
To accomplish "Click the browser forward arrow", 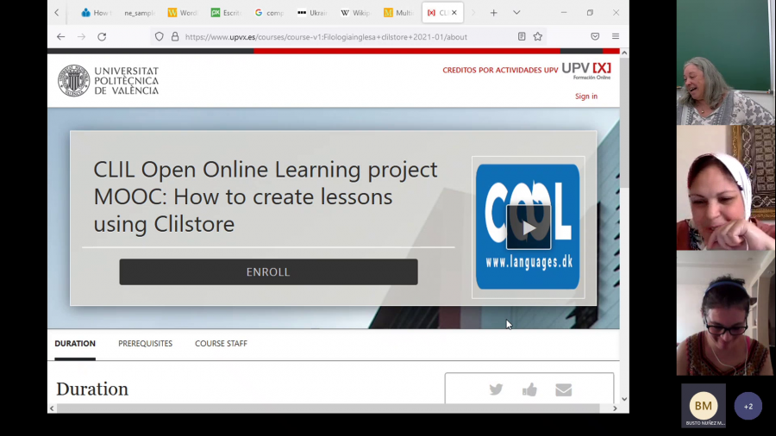I will [81, 36].
